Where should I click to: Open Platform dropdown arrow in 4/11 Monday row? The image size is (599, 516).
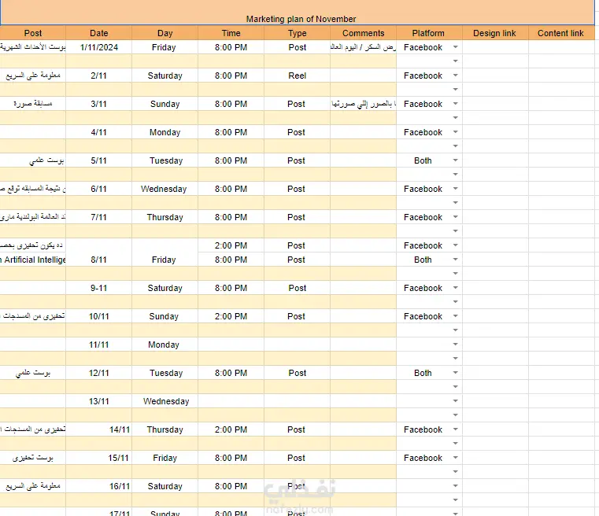tap(456, 132)
